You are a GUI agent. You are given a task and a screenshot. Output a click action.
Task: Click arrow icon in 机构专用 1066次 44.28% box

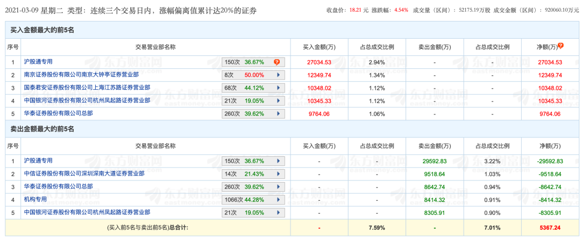point(279,200)
